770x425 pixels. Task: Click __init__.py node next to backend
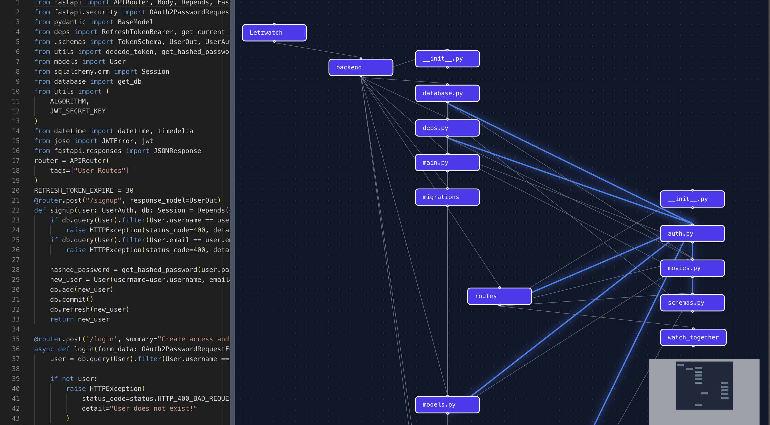447,59
